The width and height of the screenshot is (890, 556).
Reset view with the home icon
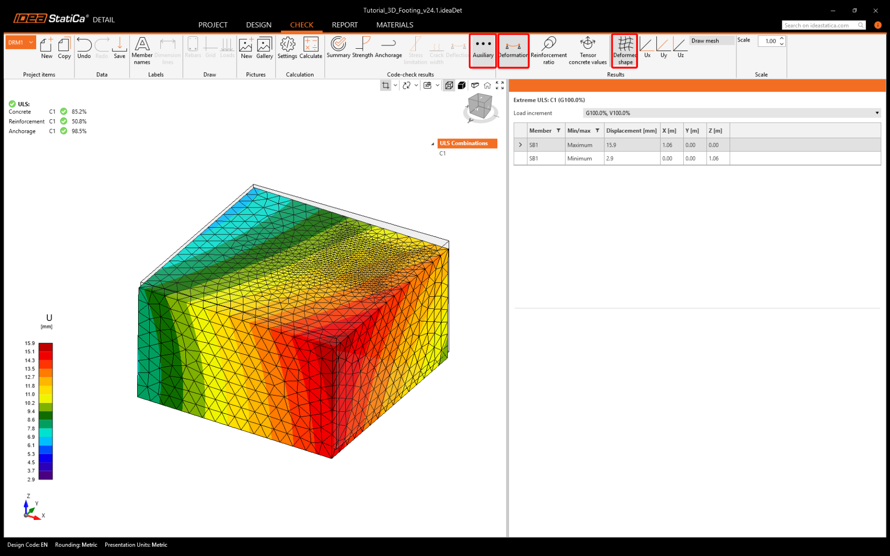[487, 85]
